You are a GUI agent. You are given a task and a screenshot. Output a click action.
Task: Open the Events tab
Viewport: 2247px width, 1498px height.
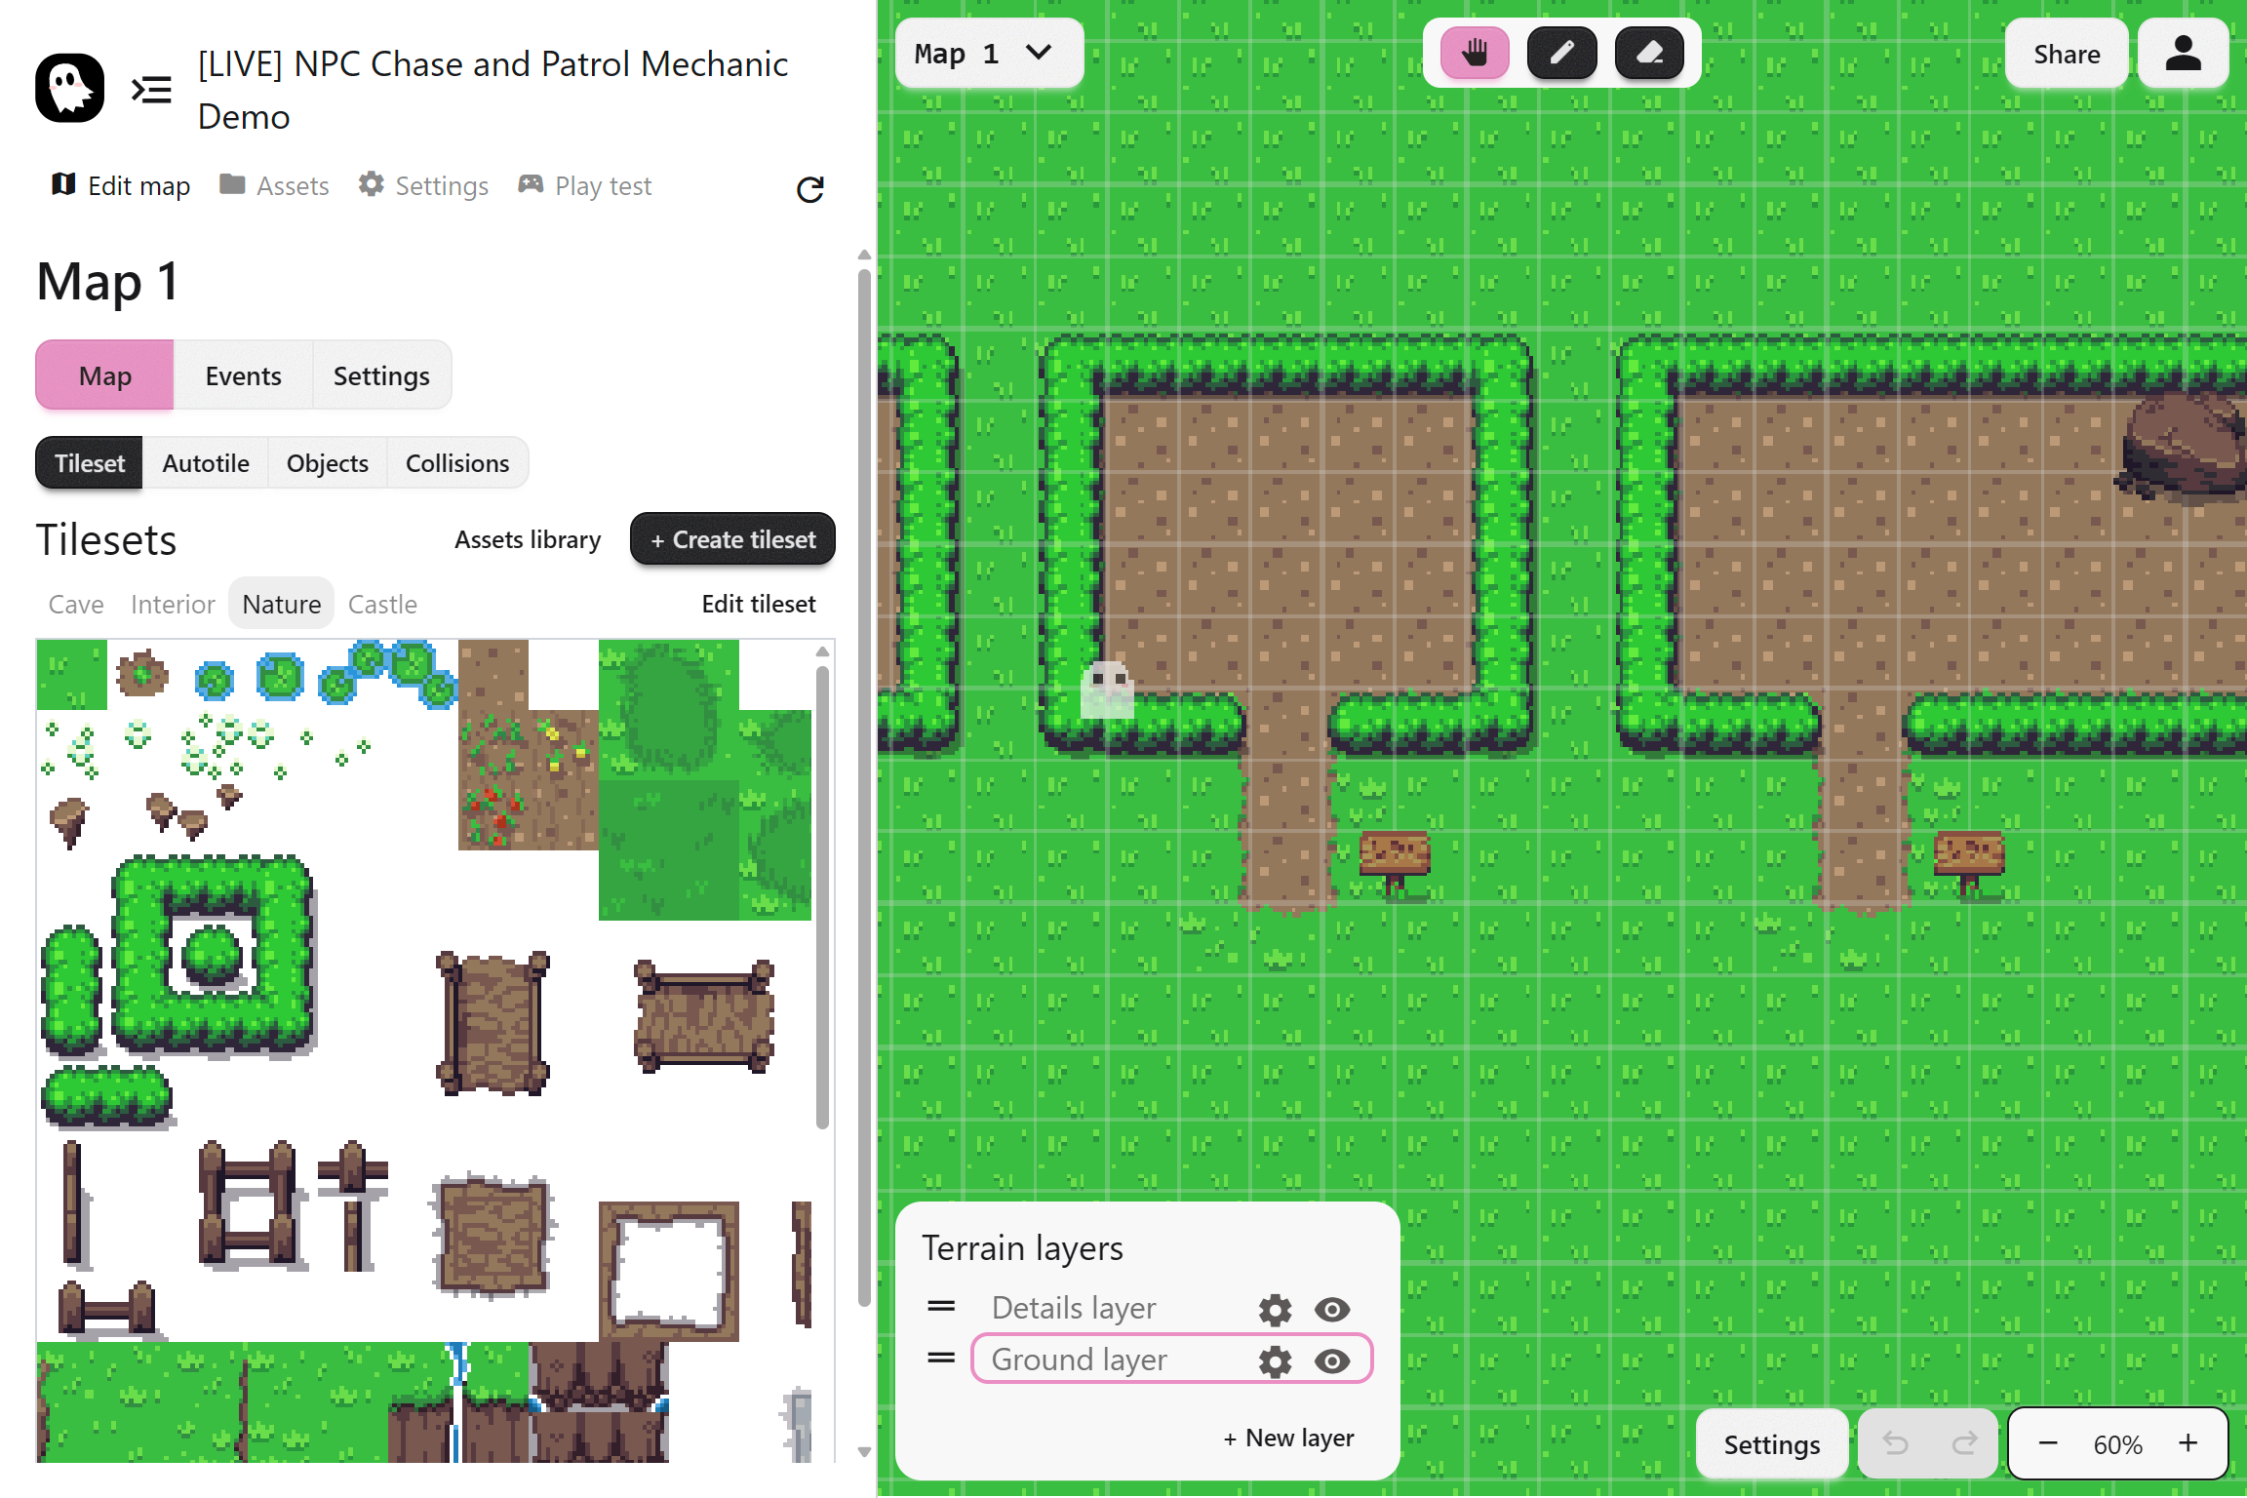(243, 375)
